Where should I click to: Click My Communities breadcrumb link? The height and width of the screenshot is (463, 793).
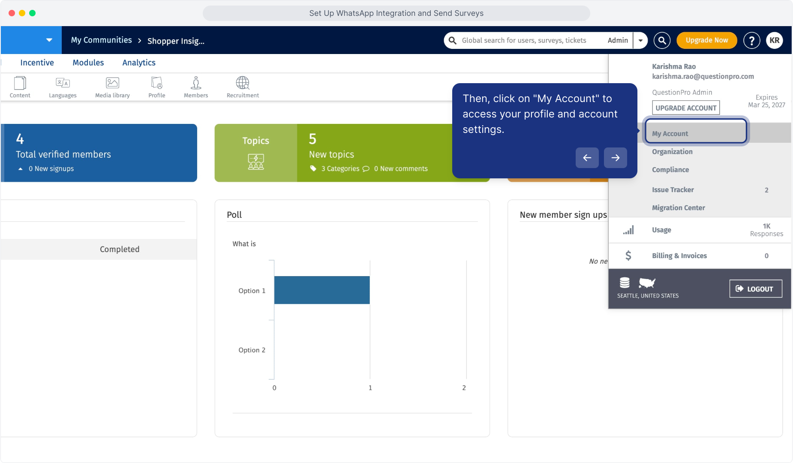(102, 40)
